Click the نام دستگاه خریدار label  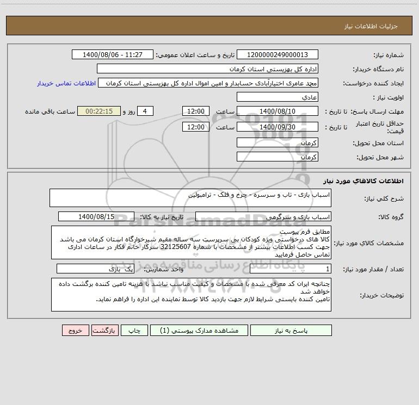pyautogui.click(x=378, y=70)
